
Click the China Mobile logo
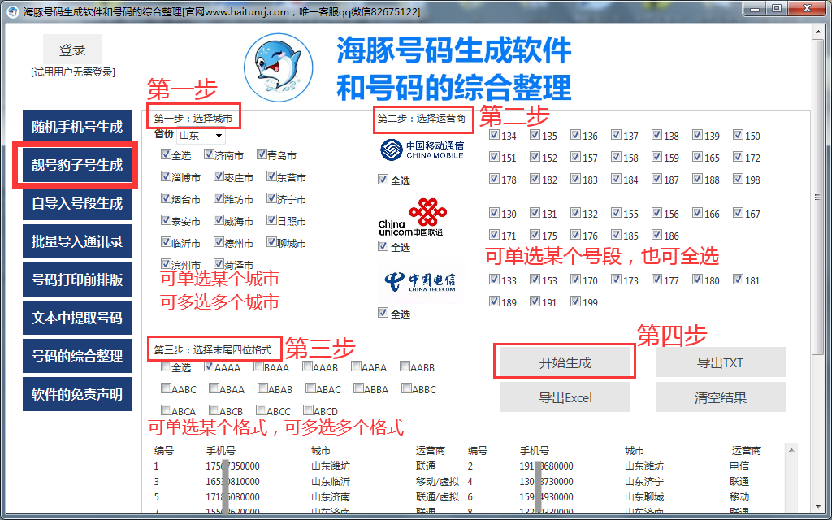[x=421, y=150]
